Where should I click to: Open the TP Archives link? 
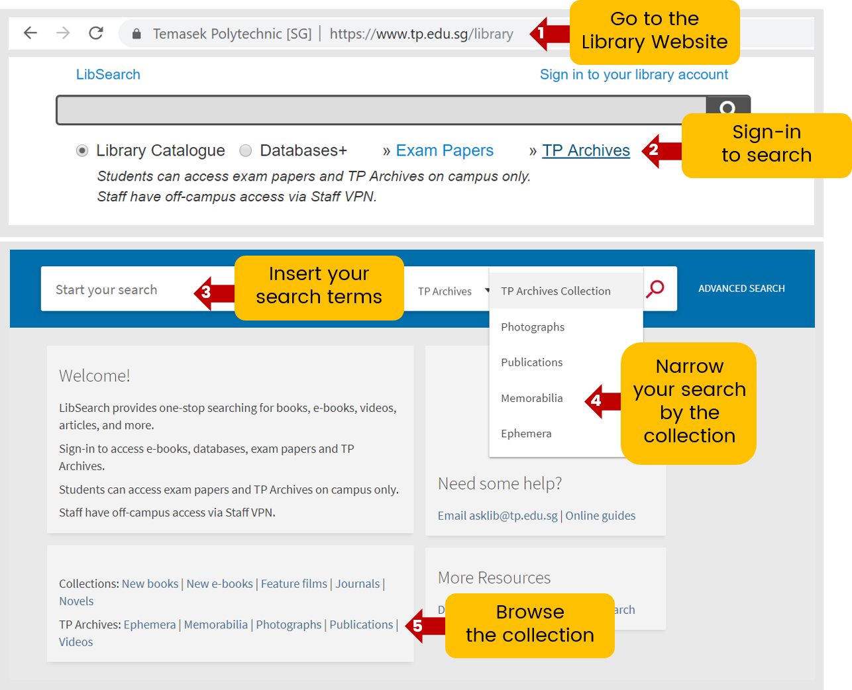tap(586, 150)
